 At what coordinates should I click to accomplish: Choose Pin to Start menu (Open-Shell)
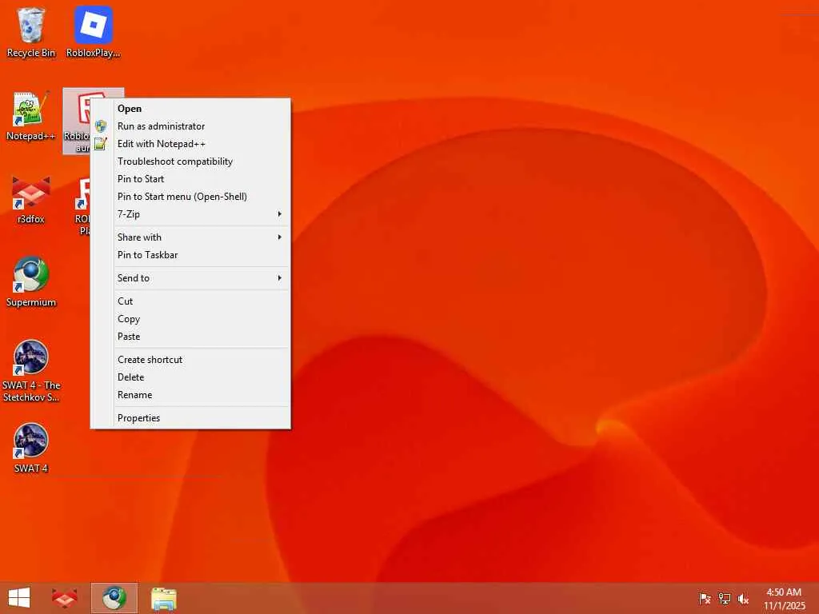[190, 197]
